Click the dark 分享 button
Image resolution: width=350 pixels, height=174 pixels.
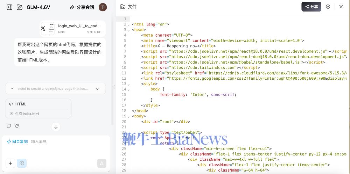(311, 7)
